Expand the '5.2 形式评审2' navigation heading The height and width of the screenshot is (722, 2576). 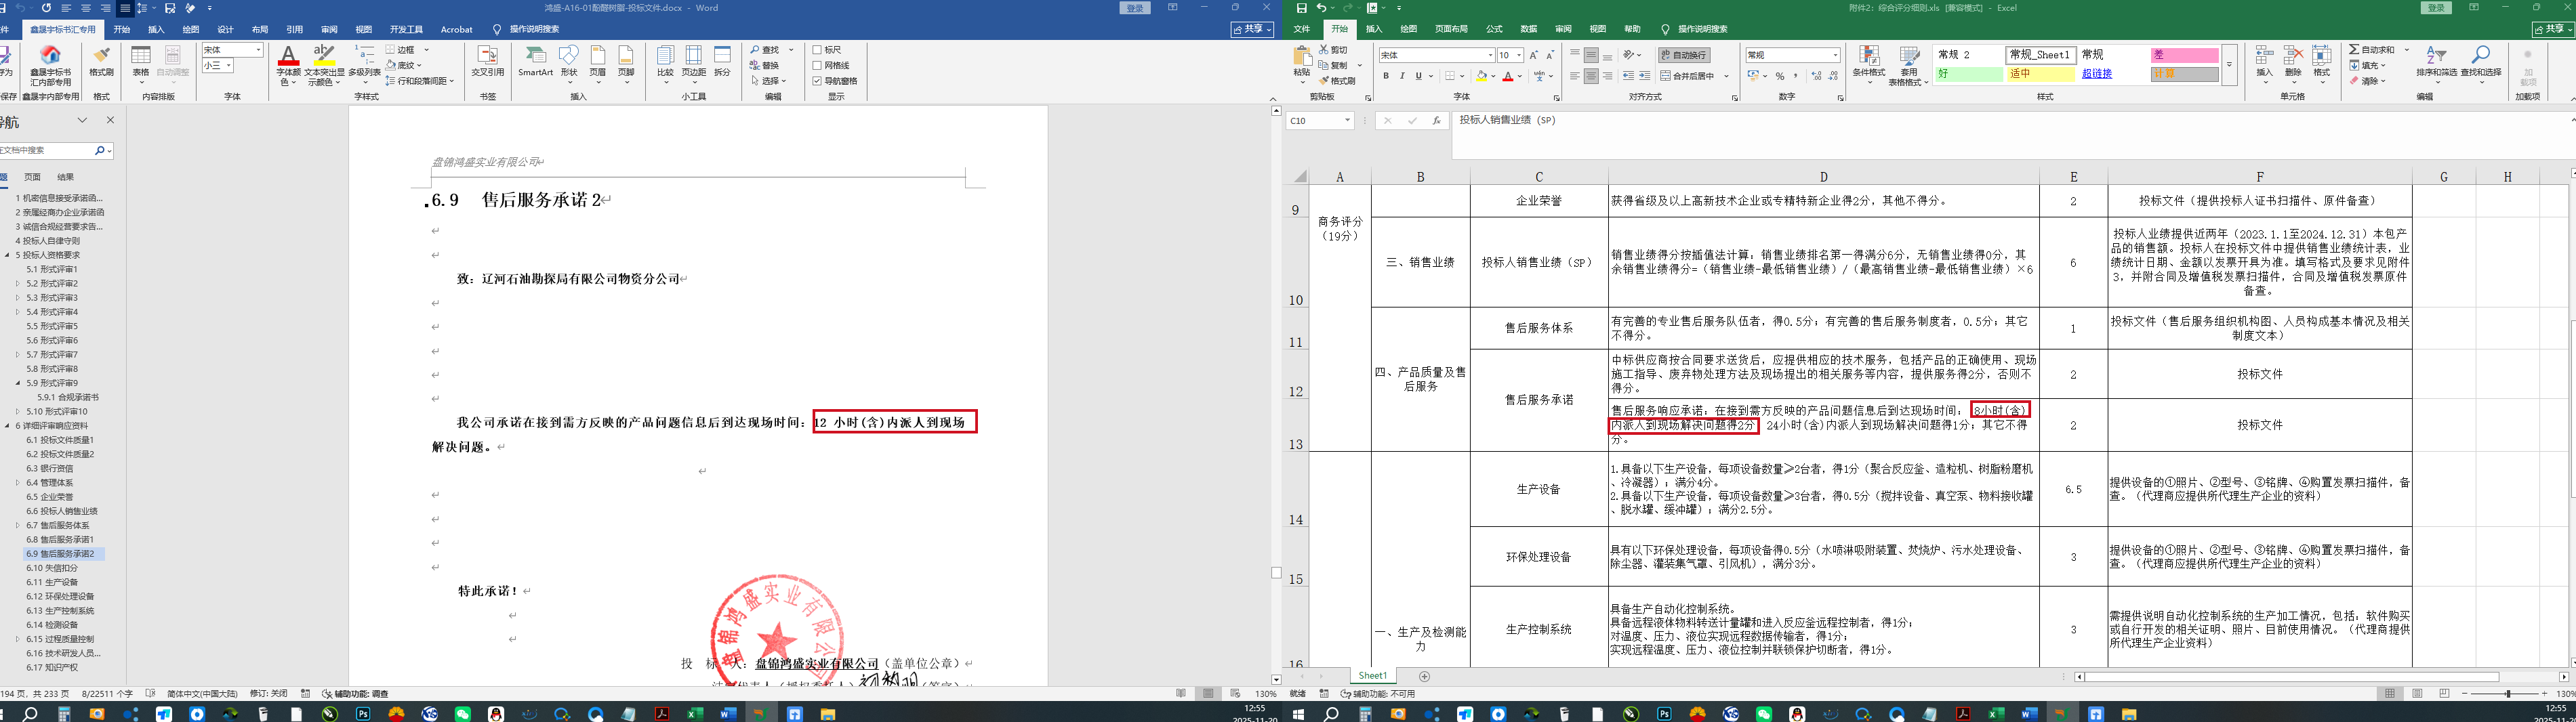click(18, 283)
